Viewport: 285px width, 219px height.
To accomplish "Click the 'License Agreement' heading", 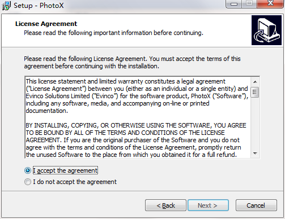I will 46,24.
